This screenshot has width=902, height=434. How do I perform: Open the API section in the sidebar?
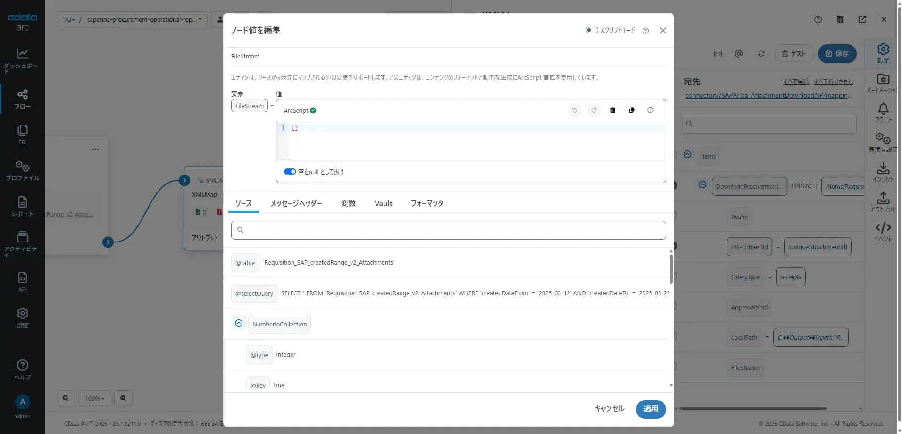[22, 282]
